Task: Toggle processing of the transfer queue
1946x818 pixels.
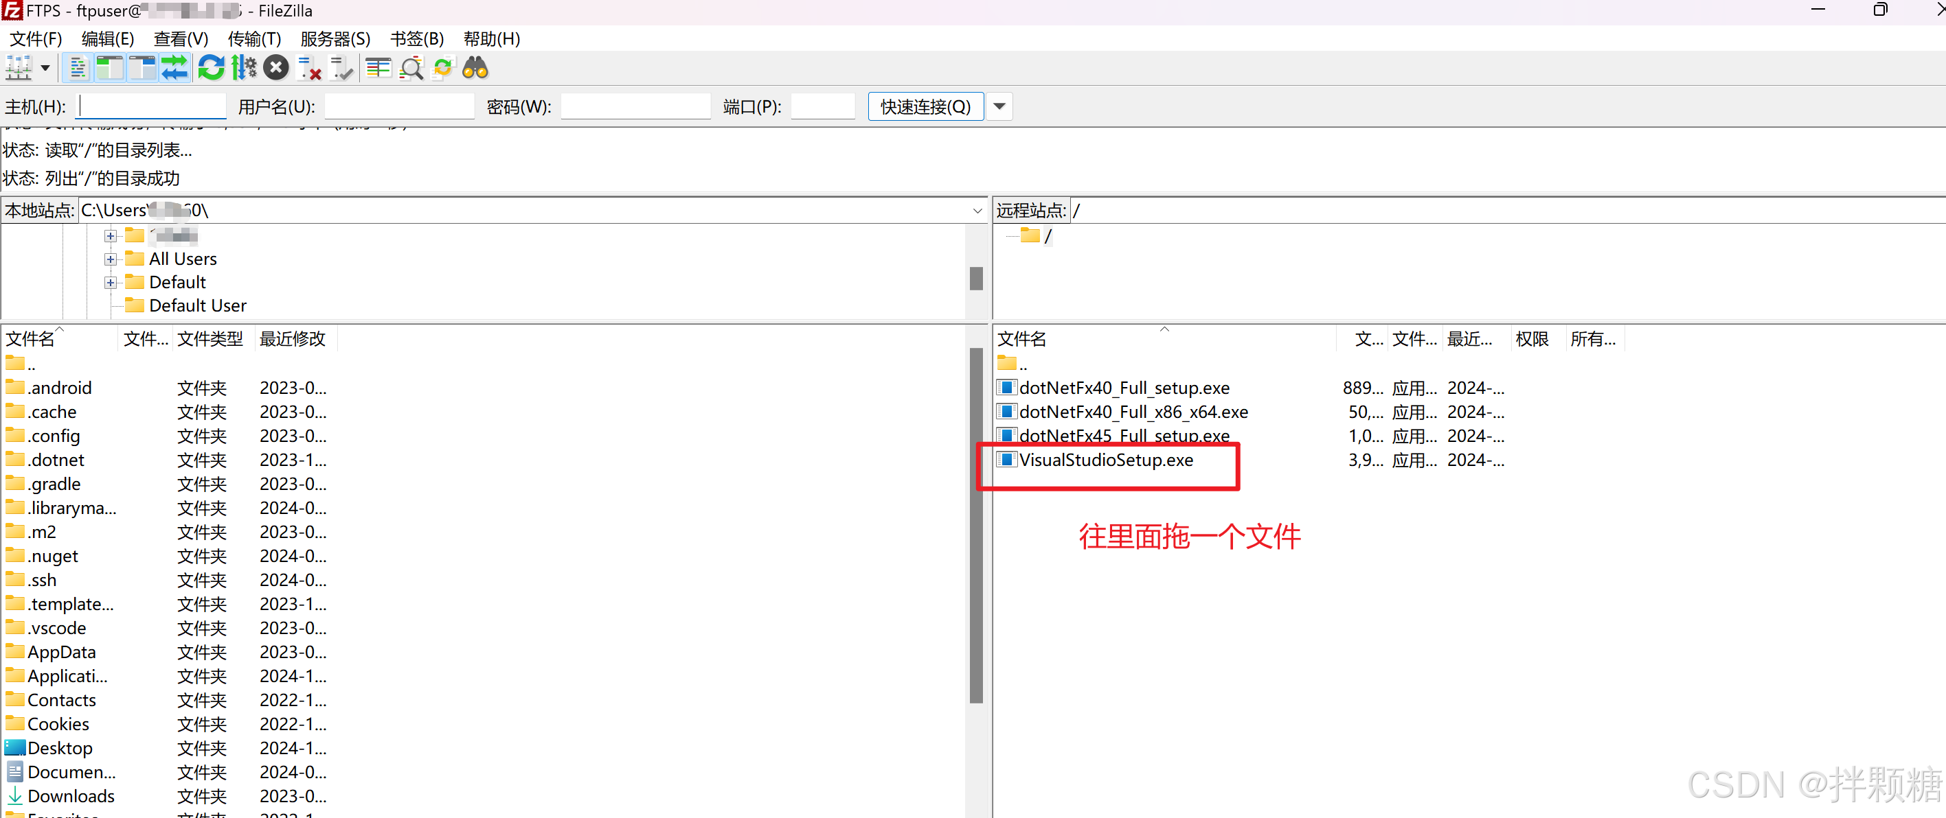Action: (x=244, y=69)
